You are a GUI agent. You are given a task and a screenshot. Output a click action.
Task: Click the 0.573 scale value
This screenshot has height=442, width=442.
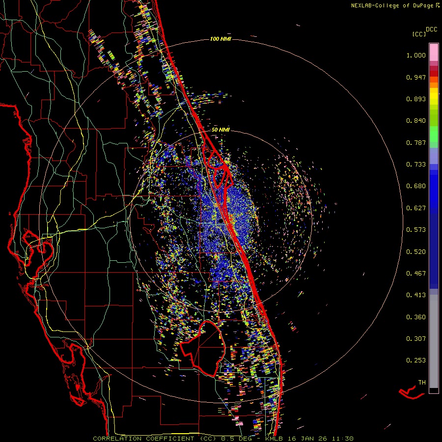click(416, 230)
